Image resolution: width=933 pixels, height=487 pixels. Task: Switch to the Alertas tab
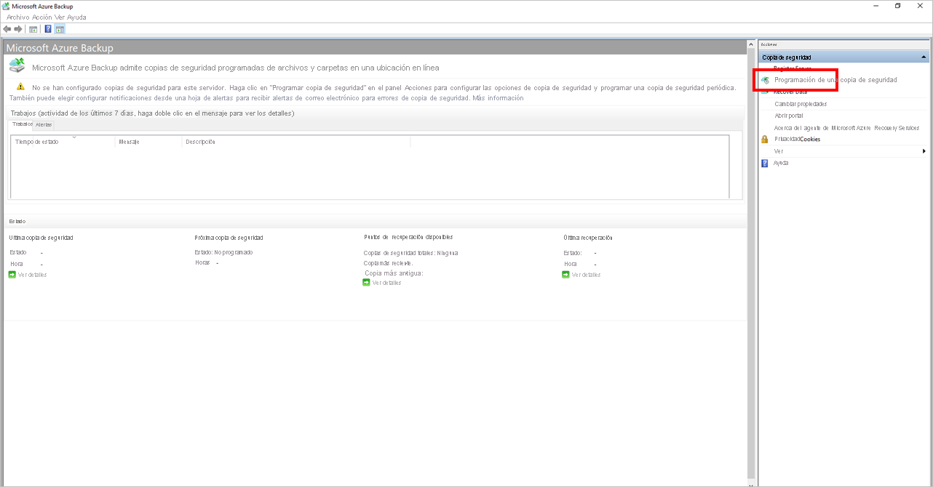point(44,125)
